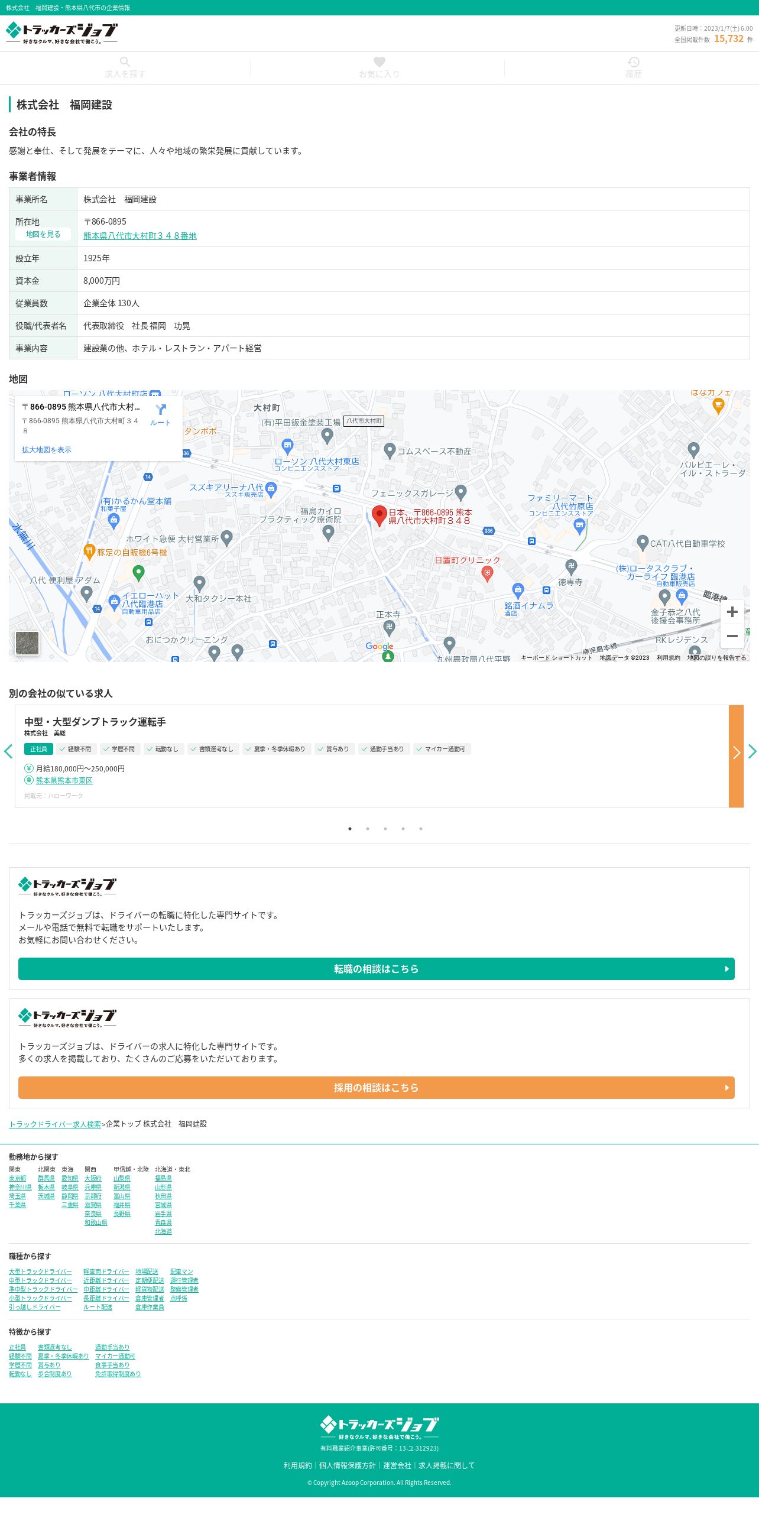This screenshot has width=759, height=1518.
Task: Select the last carousel pagination dot
Action: click(x=421, y=829)
